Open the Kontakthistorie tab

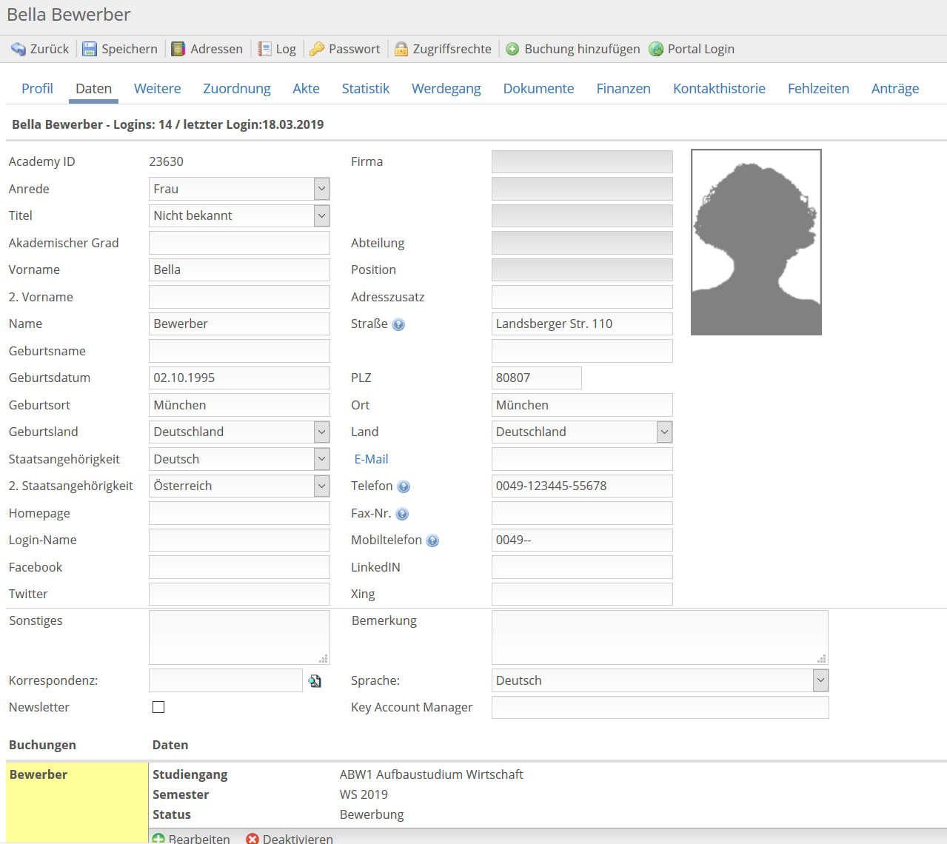719,88
